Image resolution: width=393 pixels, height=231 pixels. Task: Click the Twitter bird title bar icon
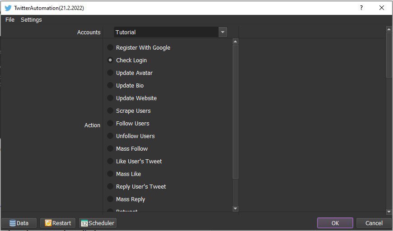click(x=8, y=8)
